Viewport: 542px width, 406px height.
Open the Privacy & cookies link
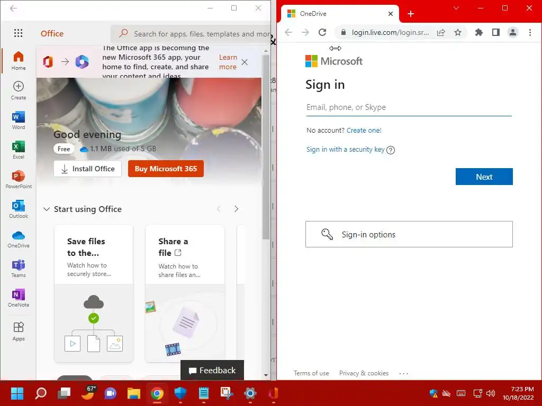point(364,373)
